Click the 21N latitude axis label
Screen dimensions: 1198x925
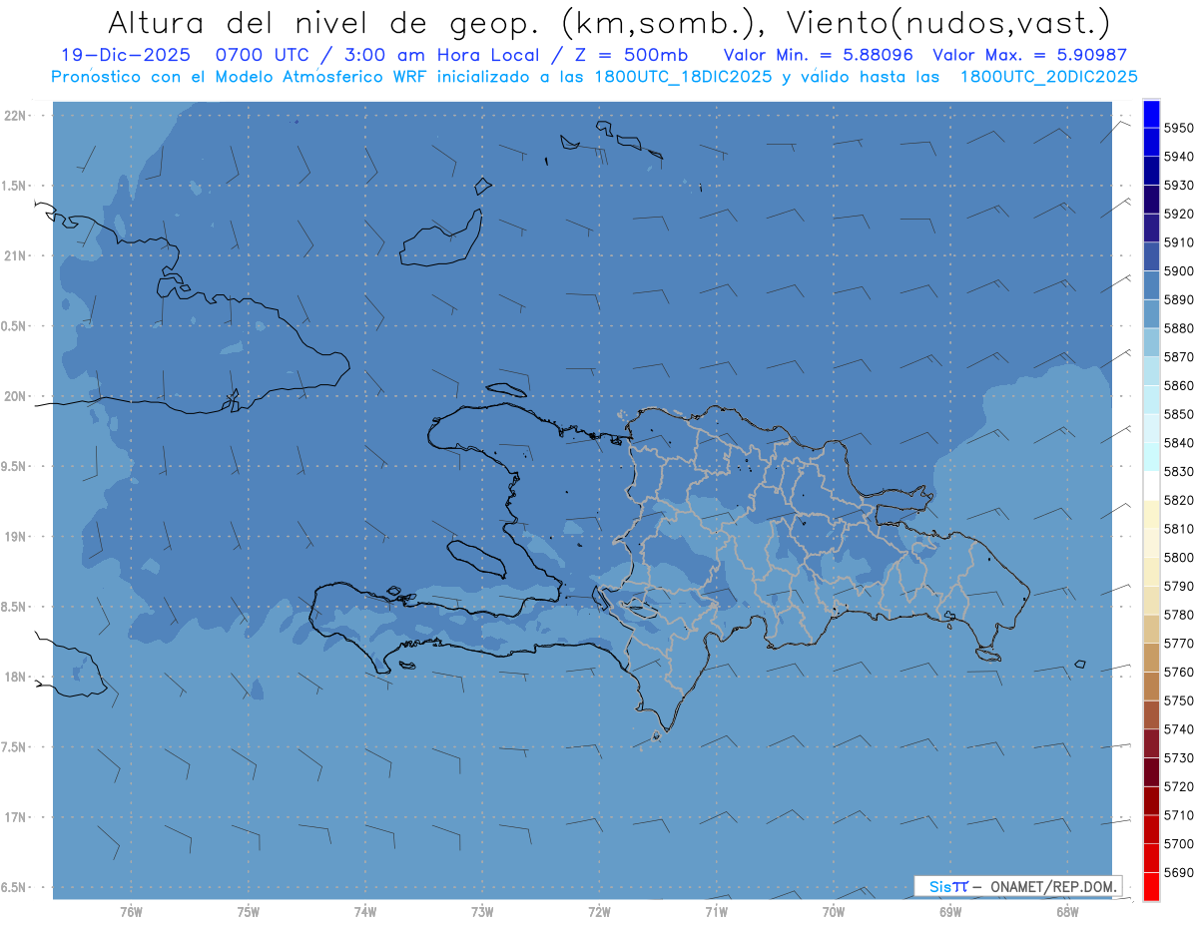tap(14, 256)
